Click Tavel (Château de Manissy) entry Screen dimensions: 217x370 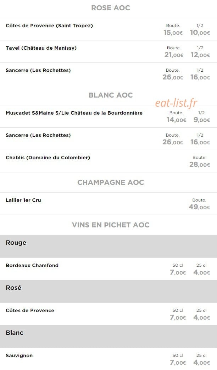[41, 48]
